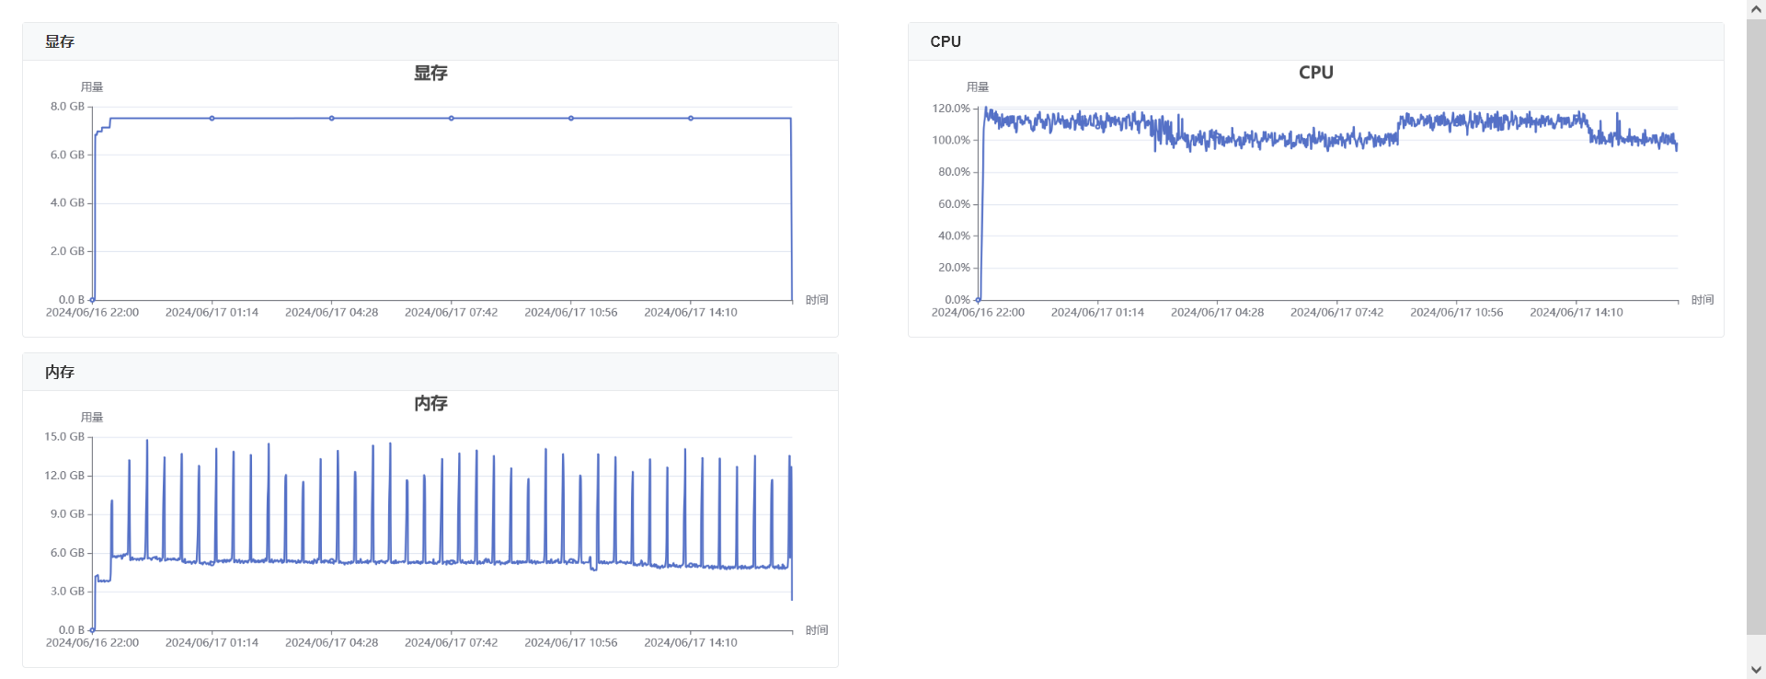The image size is (1766, 679).
Task: Click 6.0 GB label on 内存 chart
Action: click(x=67, y=553)
